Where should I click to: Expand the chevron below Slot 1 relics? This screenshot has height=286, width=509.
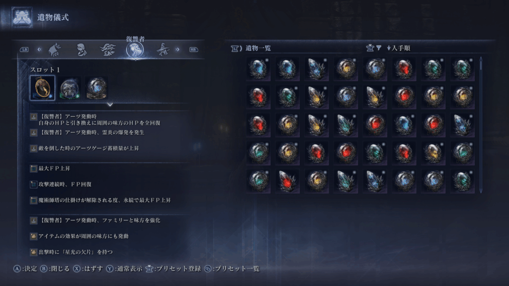[x=110, y=104]
